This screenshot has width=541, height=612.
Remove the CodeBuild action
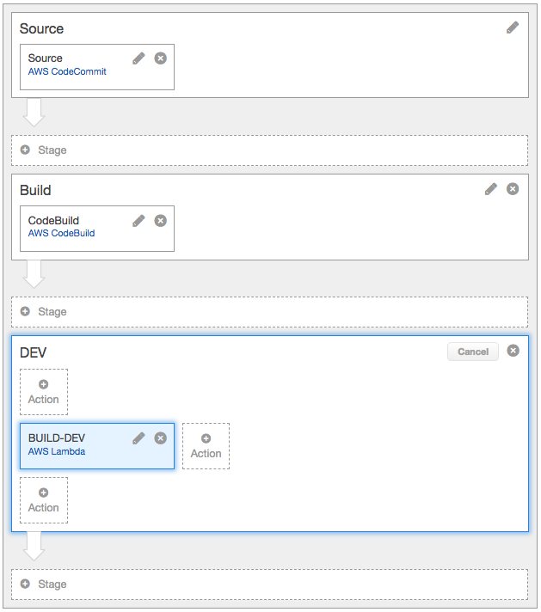[x=160, y=221]
